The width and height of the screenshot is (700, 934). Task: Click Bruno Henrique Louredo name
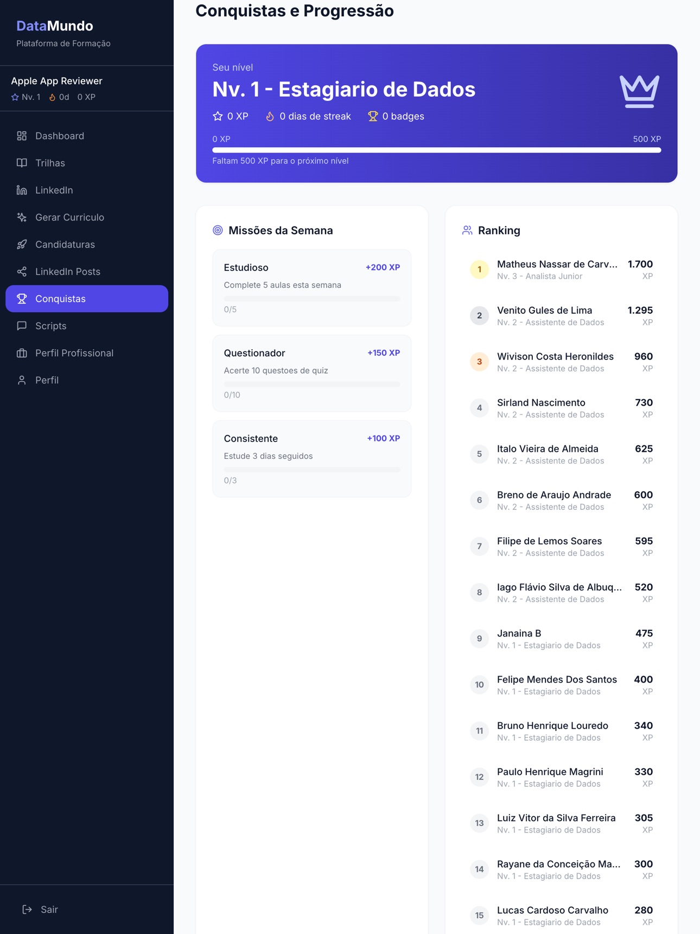pos(552,726)
